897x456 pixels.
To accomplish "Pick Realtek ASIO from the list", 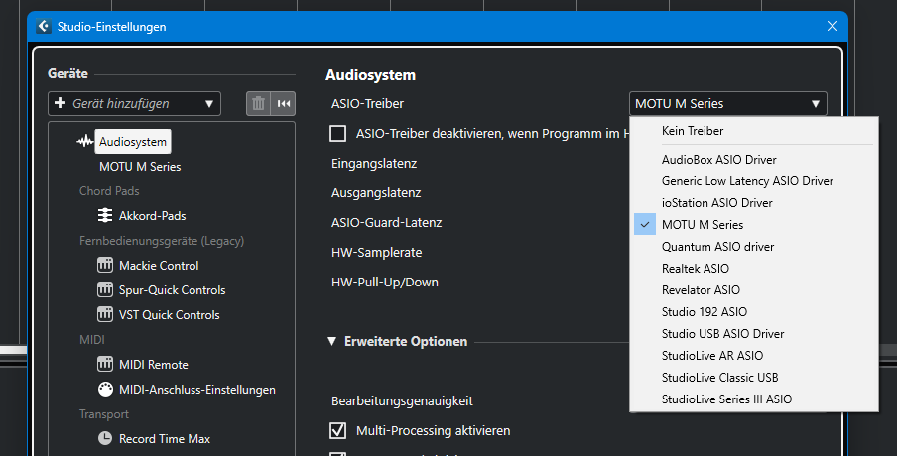I will (x=695, y=269).
